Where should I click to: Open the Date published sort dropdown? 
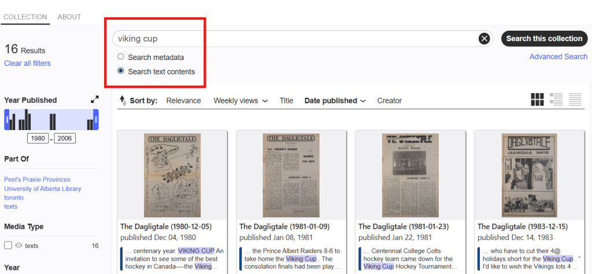point(335,101)
